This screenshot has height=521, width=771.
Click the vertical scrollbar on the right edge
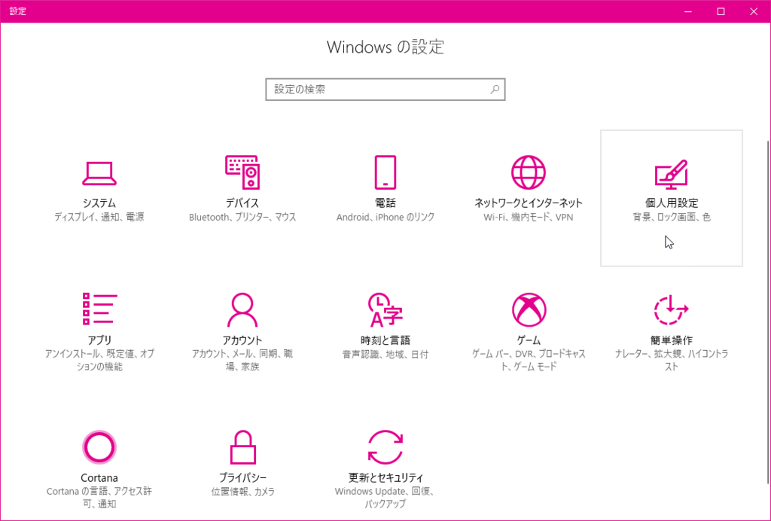pos(769,312)
